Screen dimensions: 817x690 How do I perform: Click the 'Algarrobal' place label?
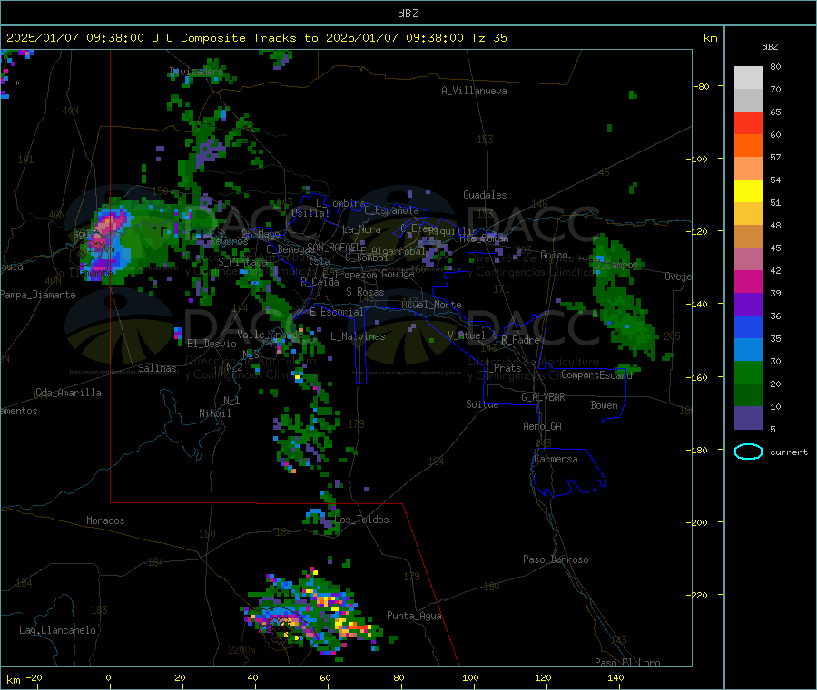point(399,251)
